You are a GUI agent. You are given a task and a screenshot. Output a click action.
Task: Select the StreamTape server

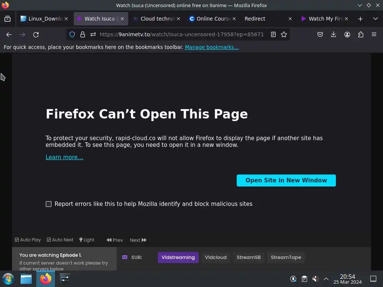(286, 257)
